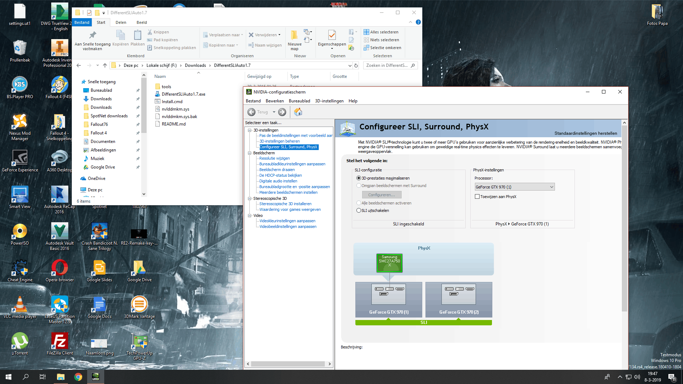683x384 pixels.
Task: Click the Zoeken in DifferentS search field
Action: (x=387, y=65)
